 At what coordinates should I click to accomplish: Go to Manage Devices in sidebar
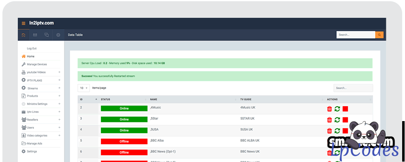click(x=36, y=64)
